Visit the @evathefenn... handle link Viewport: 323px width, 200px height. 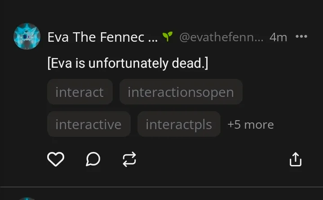tap(221, 37)
